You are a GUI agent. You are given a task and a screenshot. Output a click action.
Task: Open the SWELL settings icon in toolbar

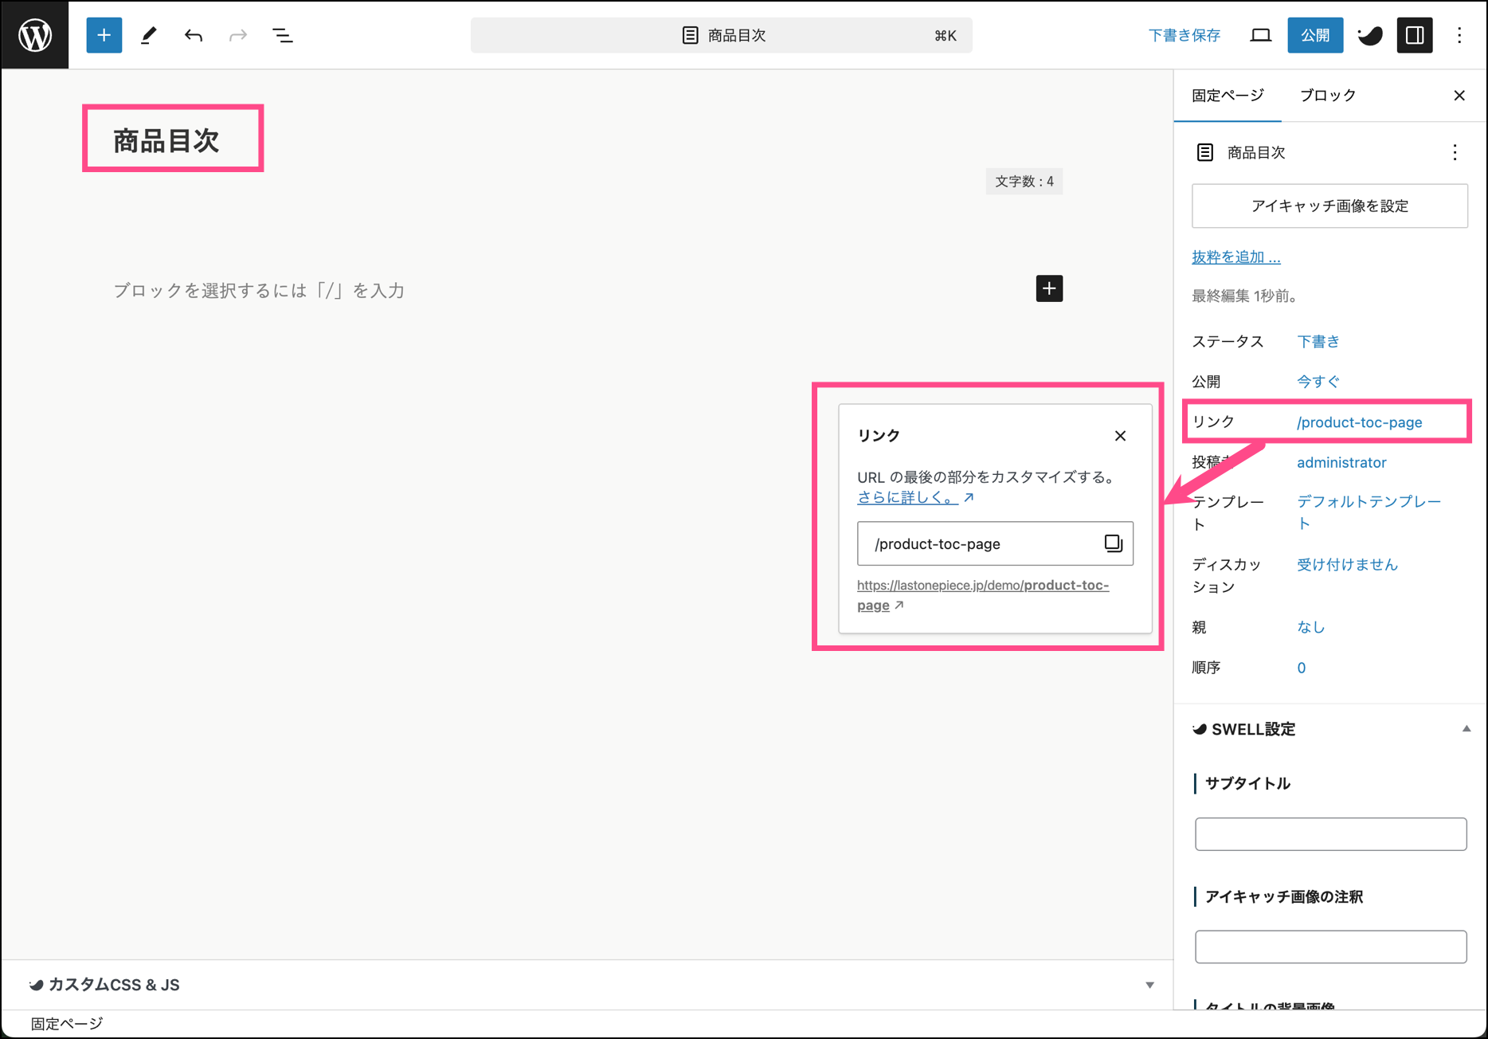(1370, 35)
